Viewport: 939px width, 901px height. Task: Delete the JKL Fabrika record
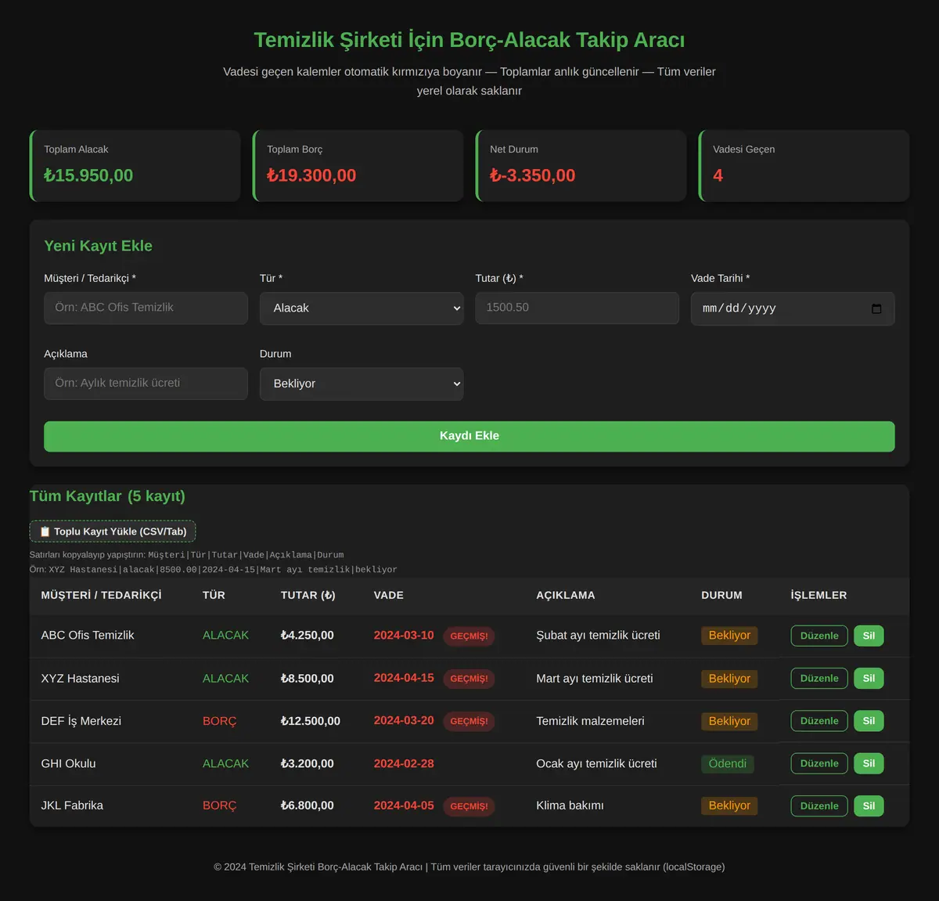869,805
